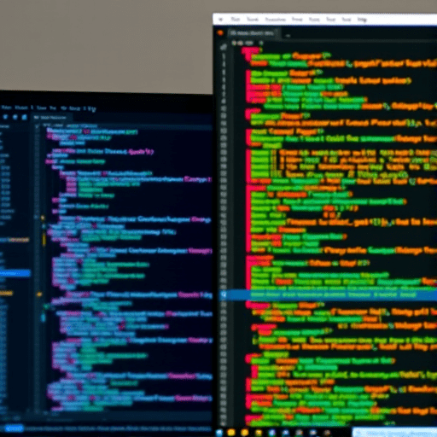Click the orange app logo beside the right editor tab
Viewport: 437px width, 437px height.
[x=219, y=33]
